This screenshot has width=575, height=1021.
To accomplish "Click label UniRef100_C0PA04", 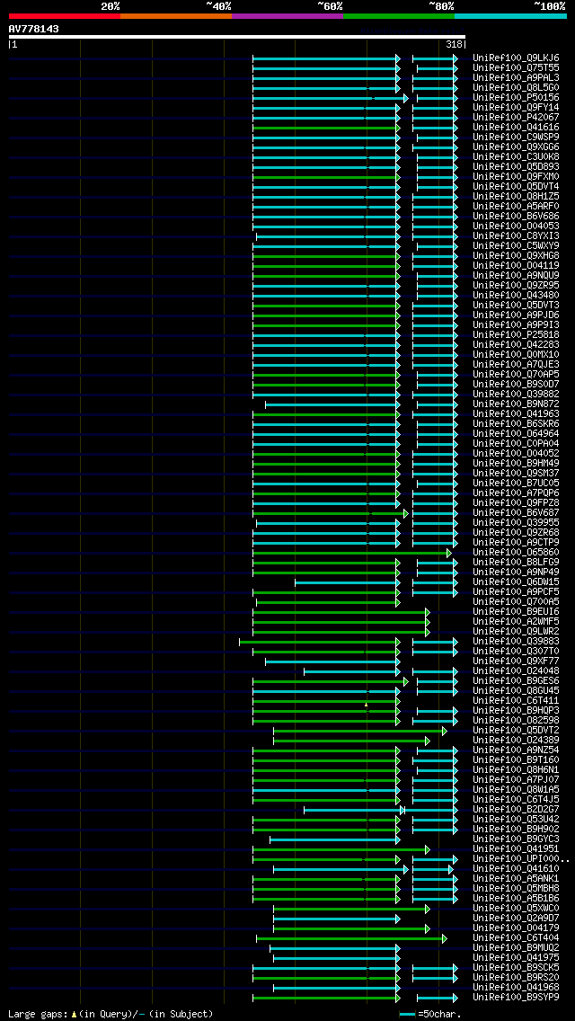I will pos(516,443).
